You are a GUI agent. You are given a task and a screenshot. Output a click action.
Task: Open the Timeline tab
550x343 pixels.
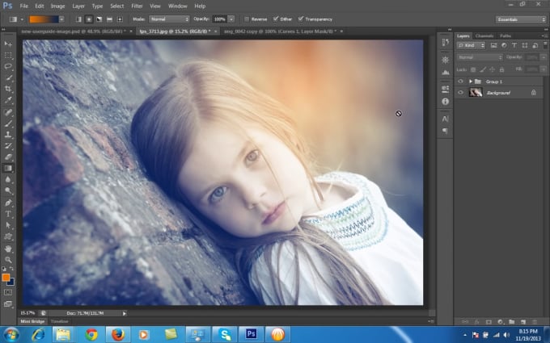click(59, 321)
